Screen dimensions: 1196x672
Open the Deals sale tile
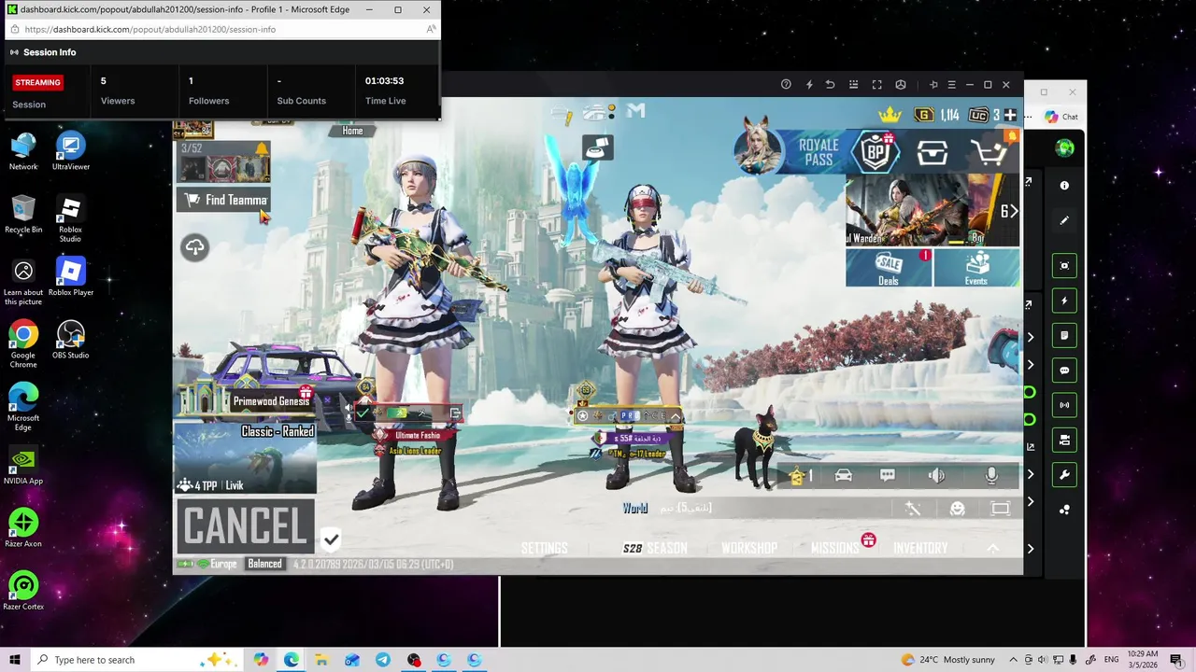tap(889, 268)
